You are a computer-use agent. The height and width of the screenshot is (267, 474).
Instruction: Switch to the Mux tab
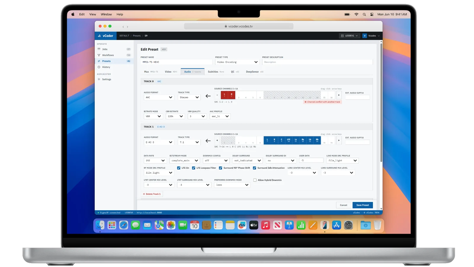pyautogui.click(x=151, y=72)
